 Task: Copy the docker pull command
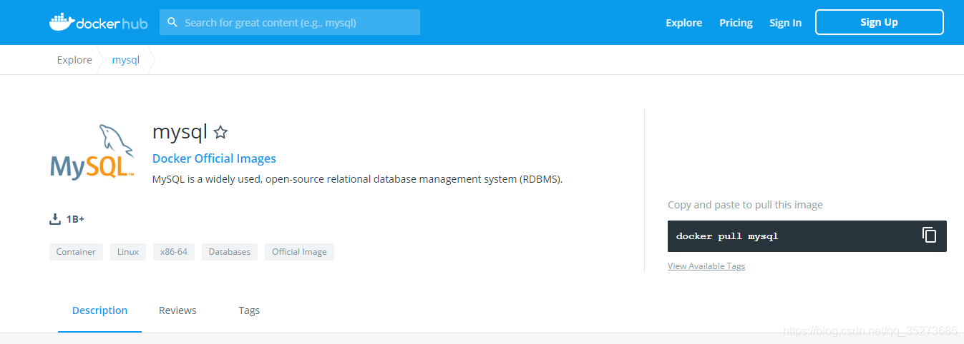tap(929, 235)
